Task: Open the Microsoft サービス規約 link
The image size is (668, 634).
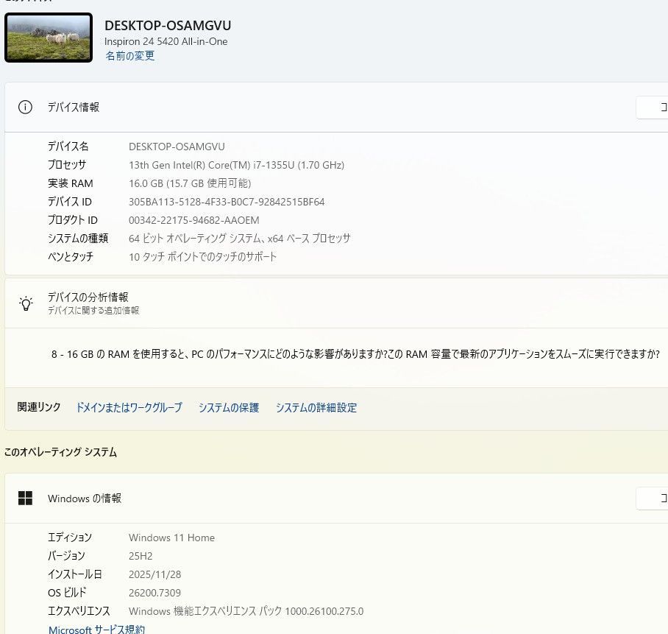Action: (96, 630)
